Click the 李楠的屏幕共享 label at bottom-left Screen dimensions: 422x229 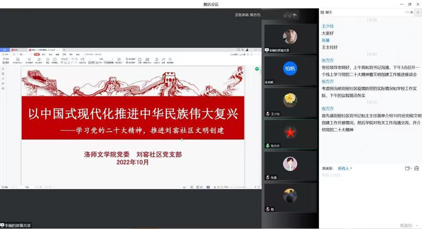click(x=16, y=225)
